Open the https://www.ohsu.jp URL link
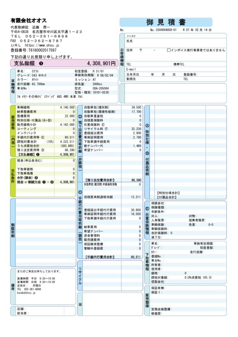238x337 pixels. 42,45
